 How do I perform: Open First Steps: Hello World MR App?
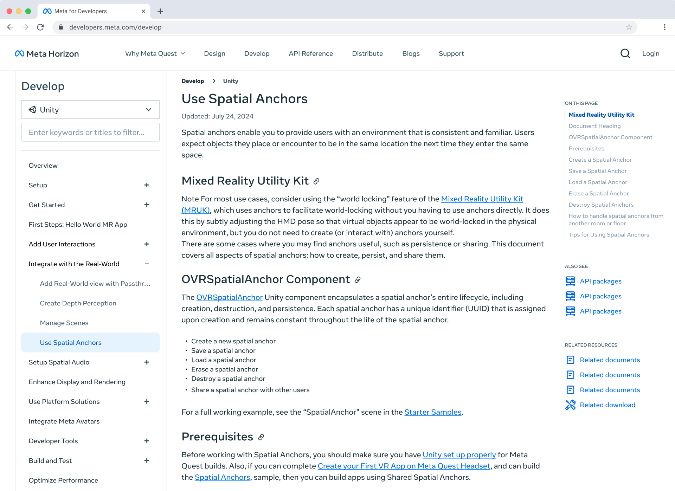coord(78,225)
